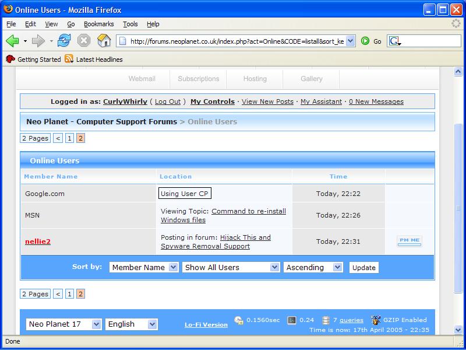Image resolution: width=466 pixels, height=350 pixels.
Task: Open the Lo-Fi Version link
Action: [x=206, y=325]
